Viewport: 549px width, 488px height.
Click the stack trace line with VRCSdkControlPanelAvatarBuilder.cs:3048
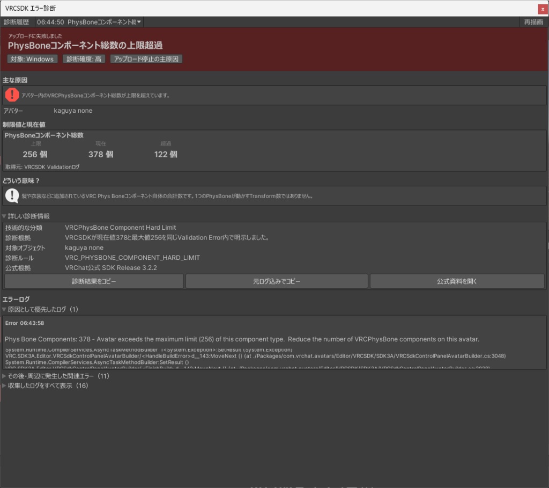(x=256, y=356)
